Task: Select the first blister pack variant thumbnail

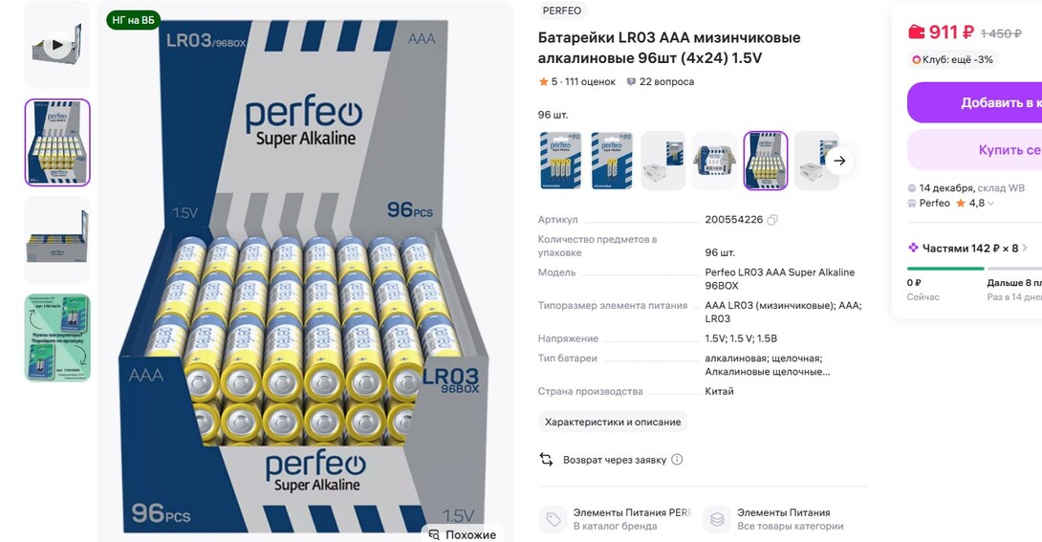Action: tap(560, 161)
